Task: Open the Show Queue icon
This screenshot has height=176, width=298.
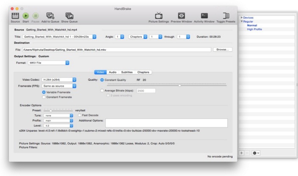Action: pos(69,16)
